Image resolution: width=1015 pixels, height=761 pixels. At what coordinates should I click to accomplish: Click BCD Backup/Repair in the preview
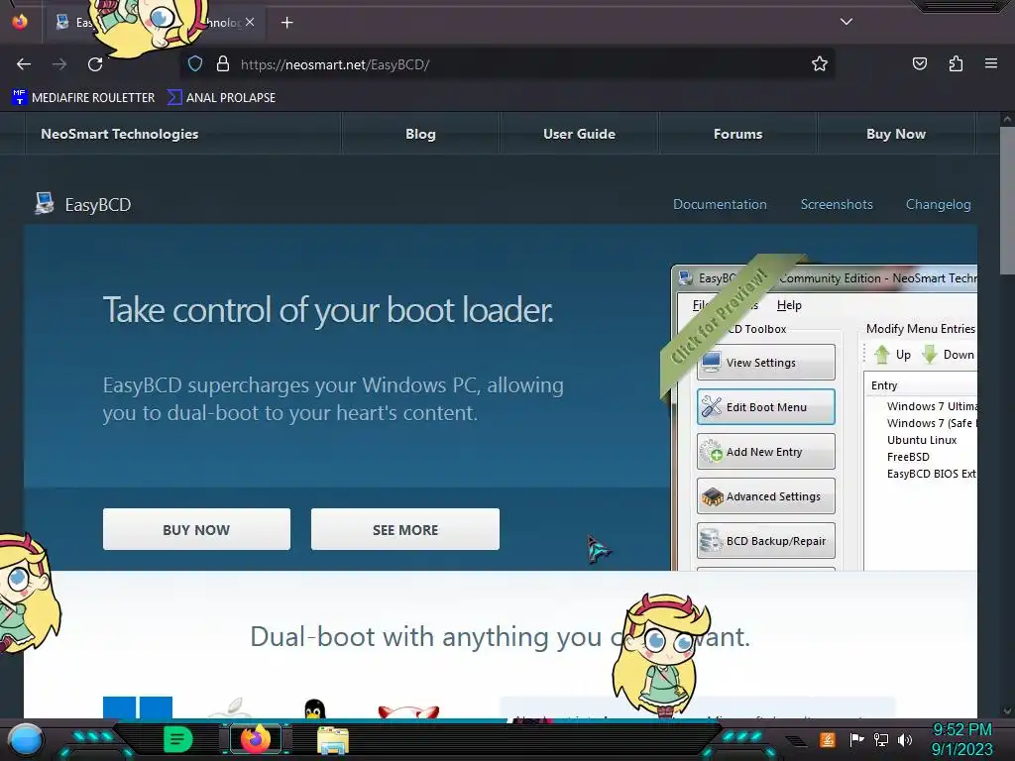[766, 541]
